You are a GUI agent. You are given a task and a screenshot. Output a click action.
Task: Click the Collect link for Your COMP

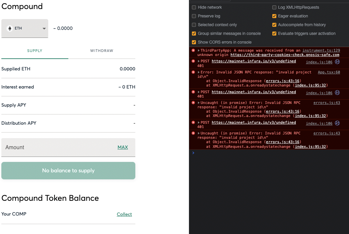tap(124, 214)
